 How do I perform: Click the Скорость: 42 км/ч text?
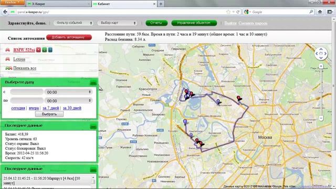pyautogui.click(x=19, y=158)
